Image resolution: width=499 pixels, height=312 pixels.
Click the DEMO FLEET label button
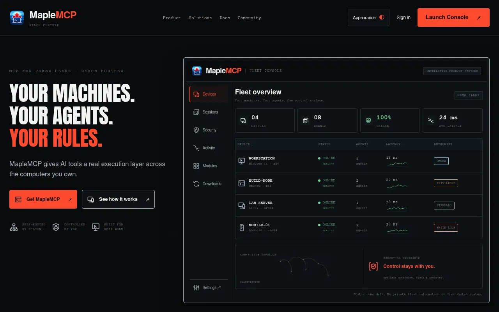point(469,95)
